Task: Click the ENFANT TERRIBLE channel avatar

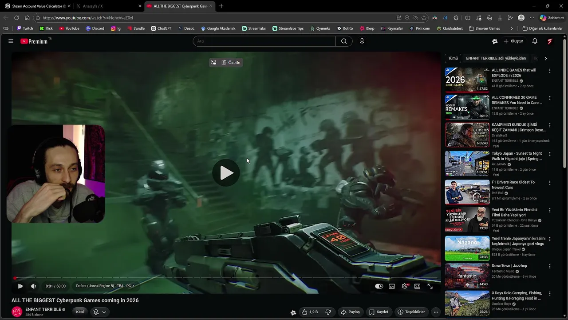Action: coord(17,312)
